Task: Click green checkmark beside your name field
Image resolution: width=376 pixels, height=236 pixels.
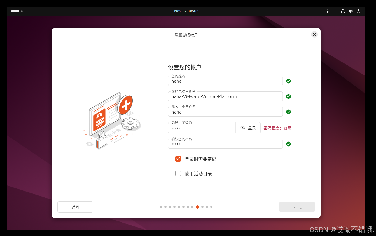Action: click(x=288, y=81)
